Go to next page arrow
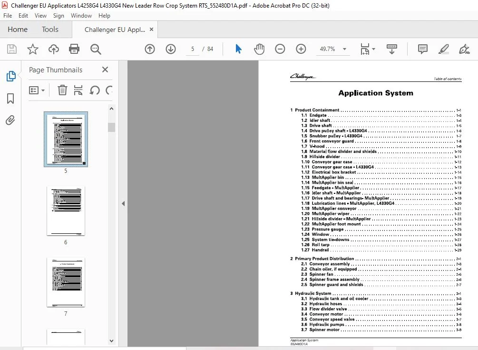 click(x=171, y=49)
